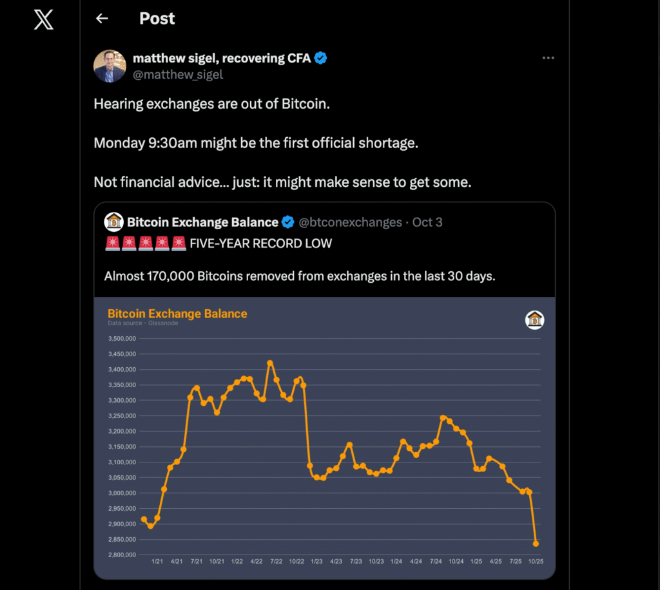This screenshot has height=590, width=660.
Task: Click the orange chart title text
Action: (x=177, y=314)
